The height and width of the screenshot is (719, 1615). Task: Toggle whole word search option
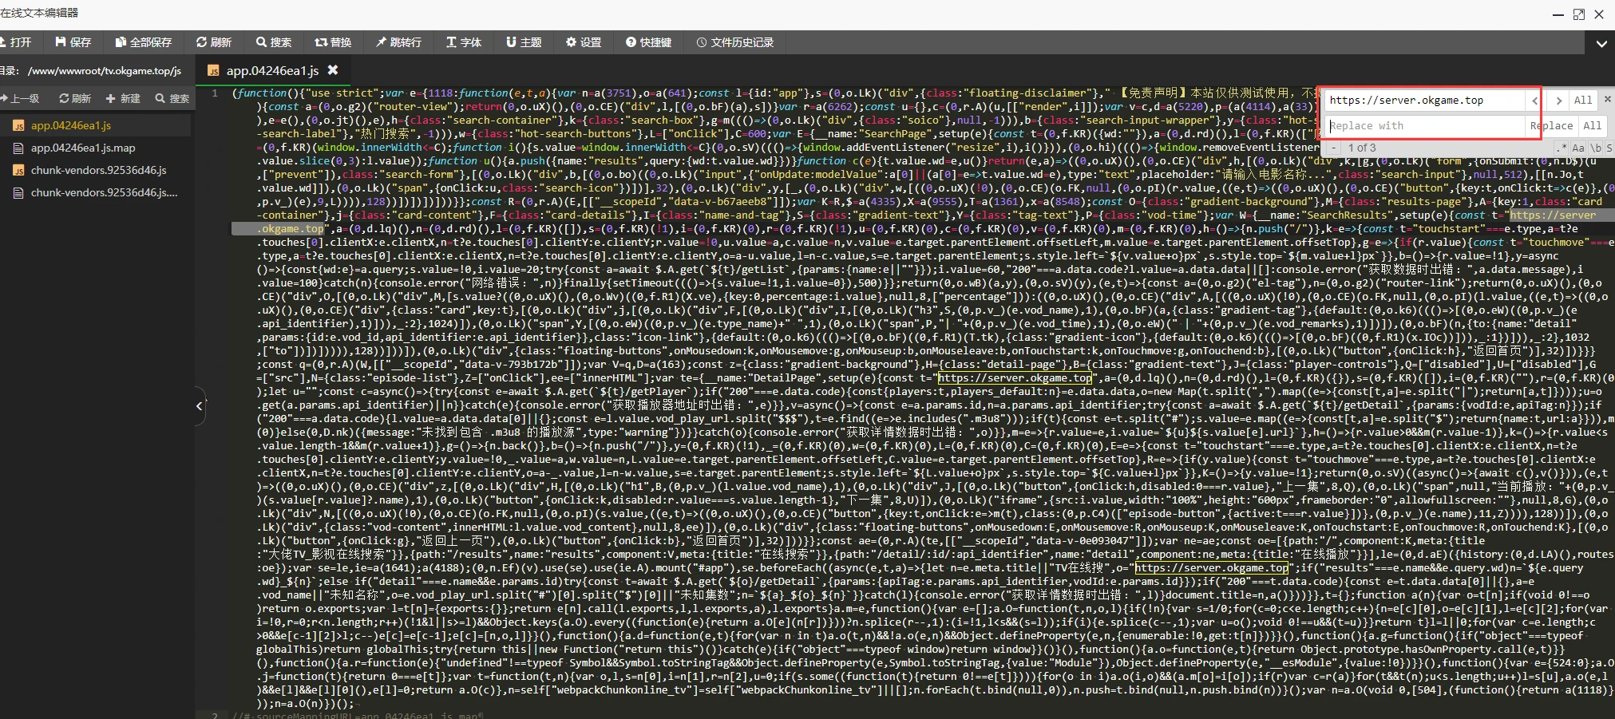tap(1596, 148)
